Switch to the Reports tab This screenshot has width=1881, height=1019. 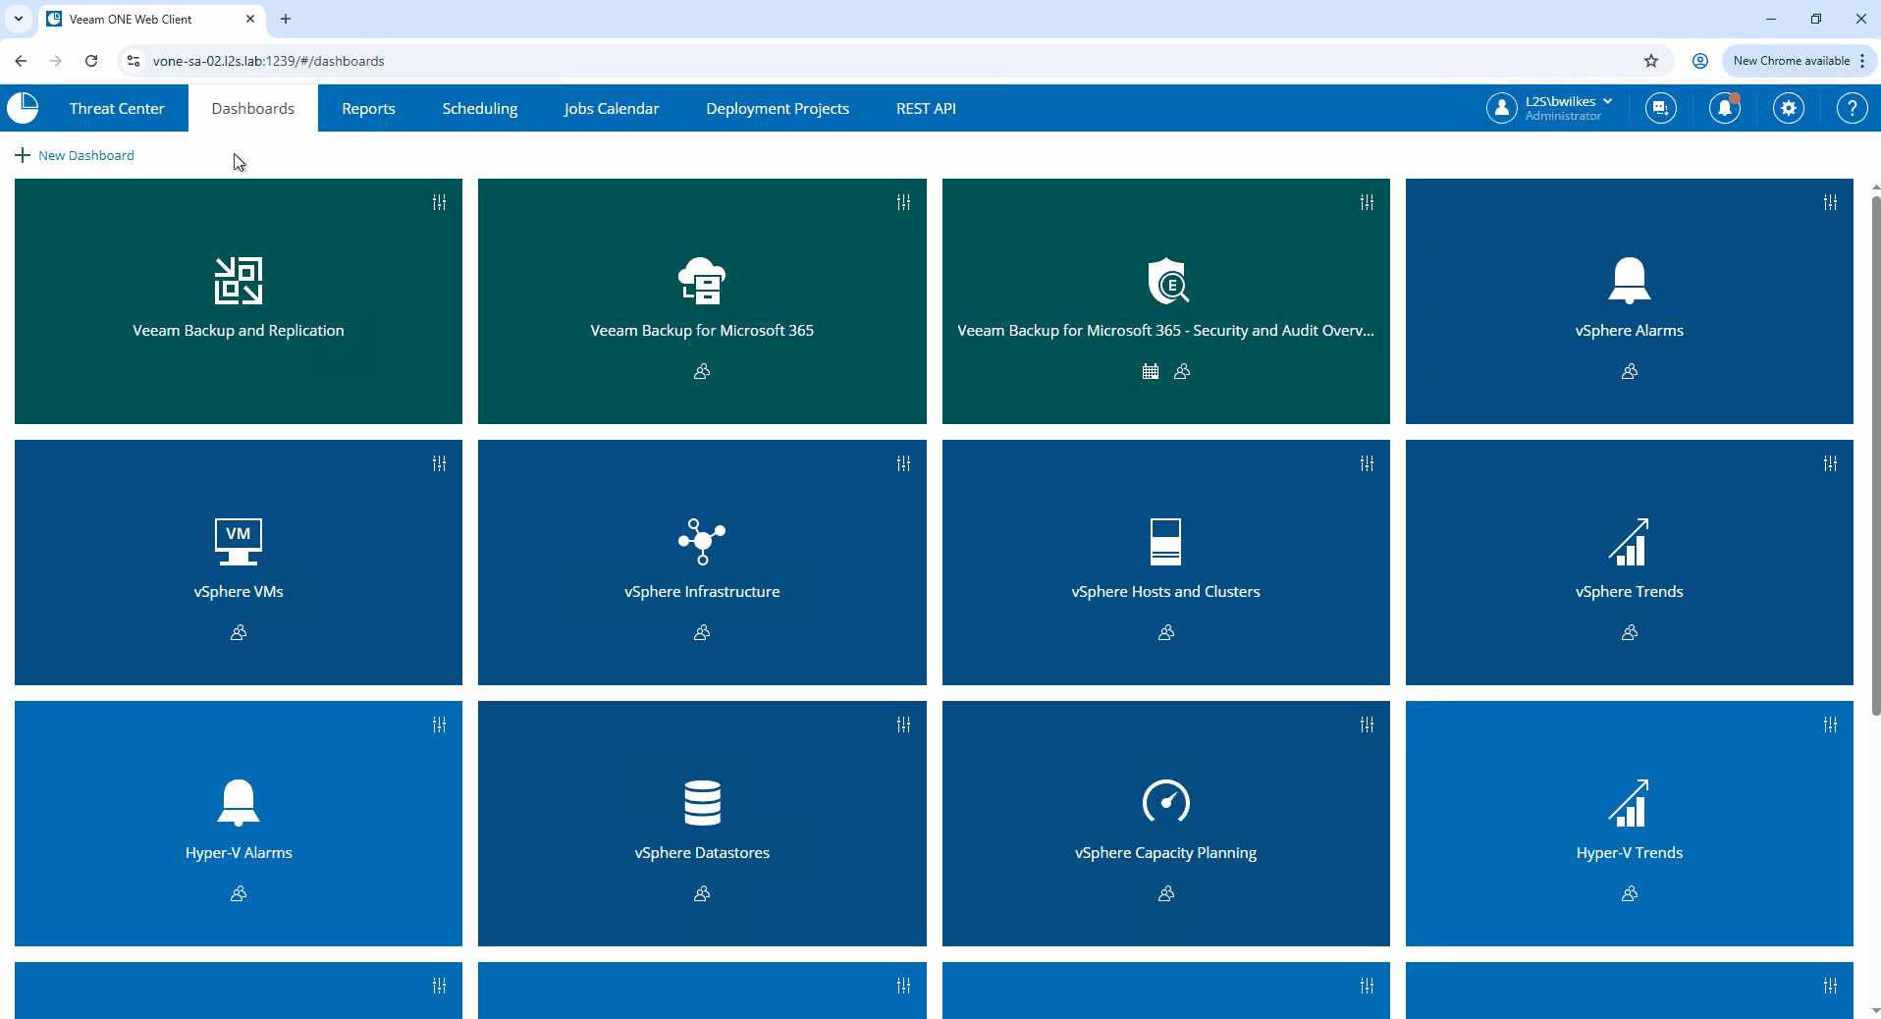[368, 108]
